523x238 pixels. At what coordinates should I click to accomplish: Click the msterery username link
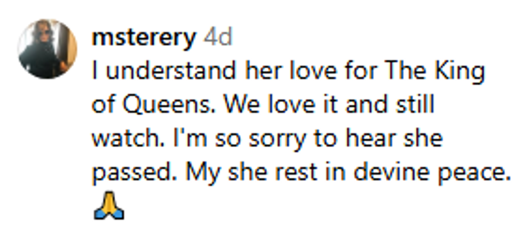point(144,39)
